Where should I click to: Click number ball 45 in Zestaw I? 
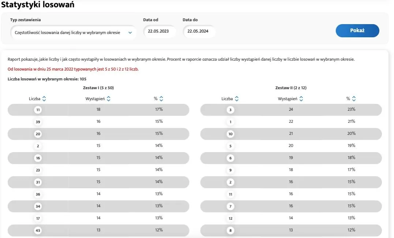38,230
